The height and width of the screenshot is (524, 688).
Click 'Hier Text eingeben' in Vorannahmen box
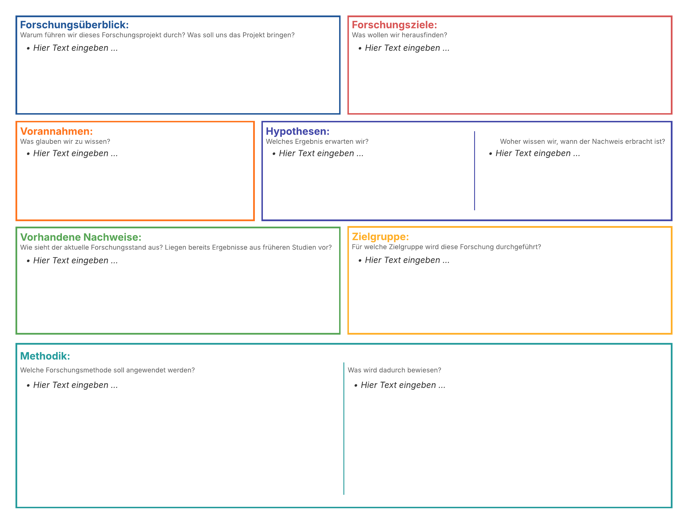point(75,154)
